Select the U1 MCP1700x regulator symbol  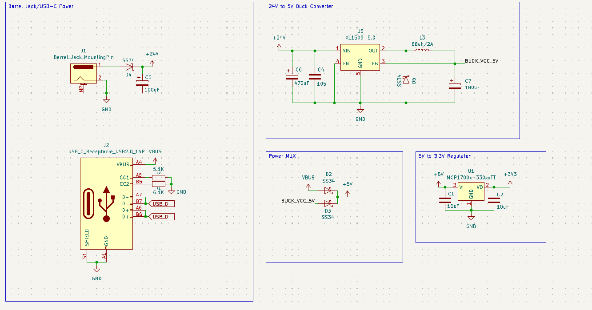pyautogui.click(x=471, y=193)
